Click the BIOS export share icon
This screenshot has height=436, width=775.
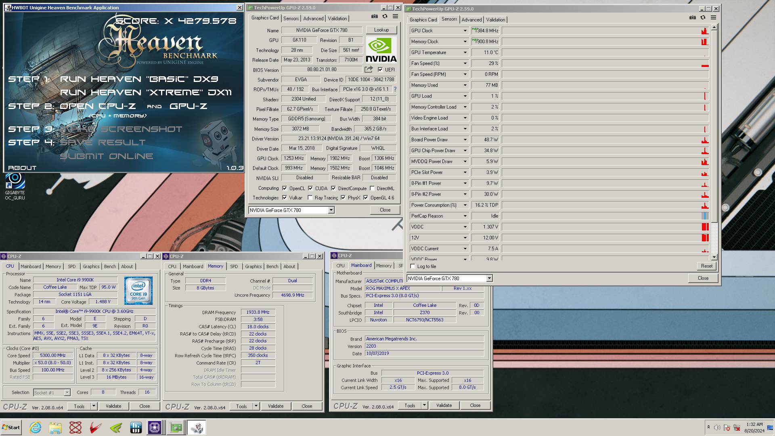(369, 69)
